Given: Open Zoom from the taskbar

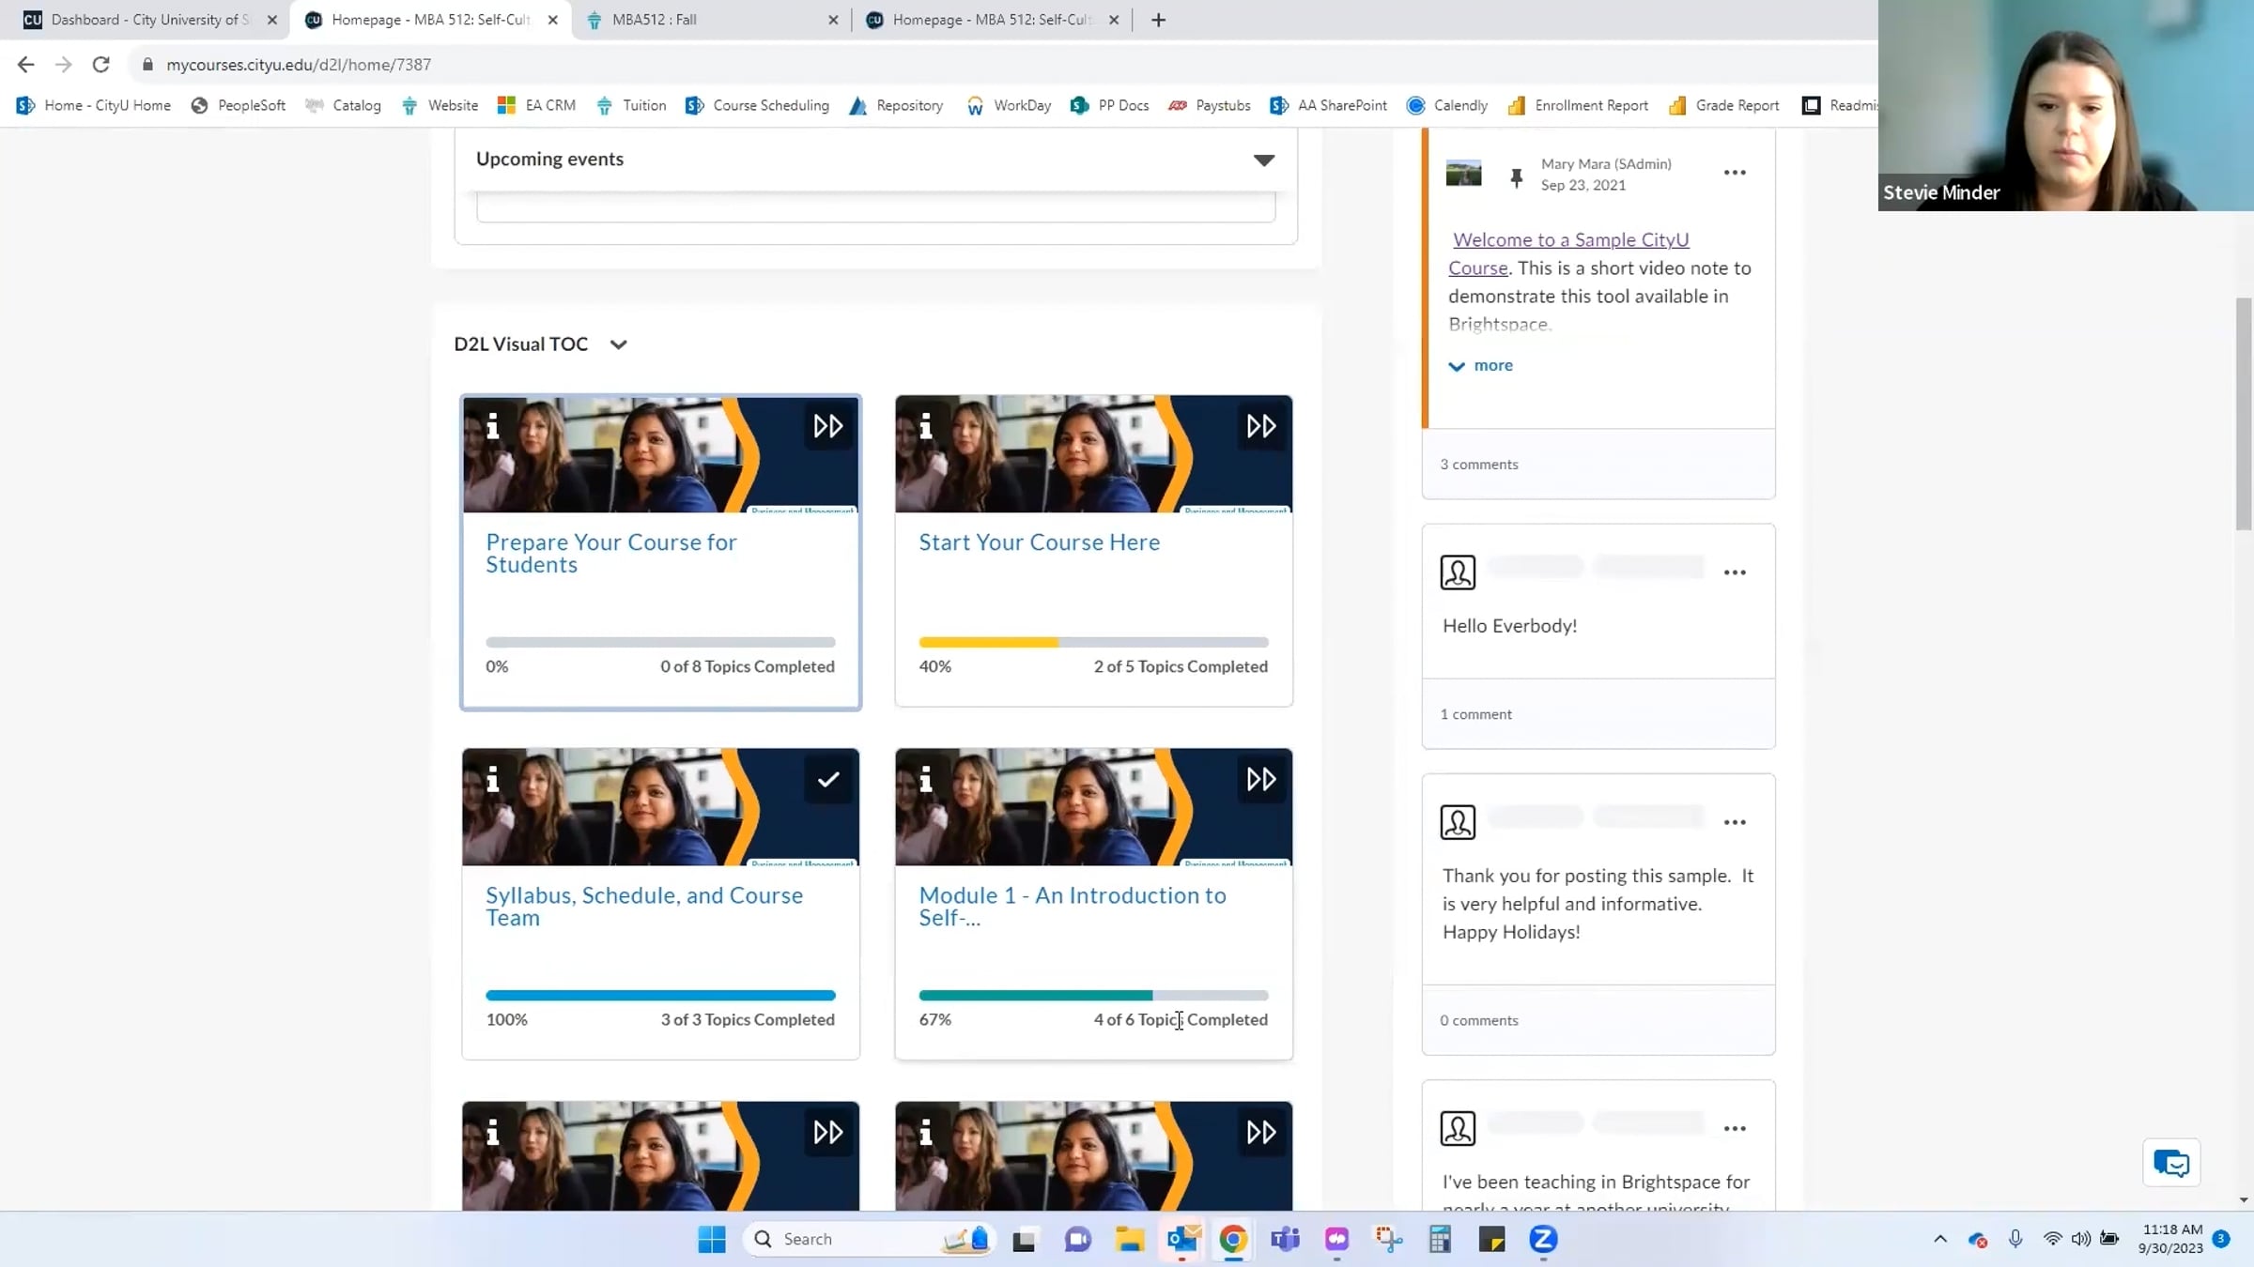Looking at the screenshot, I should (1543, 1240).
